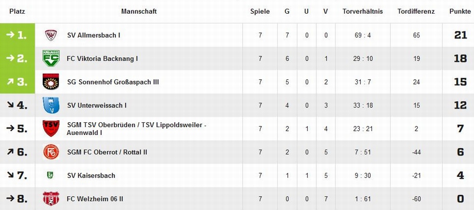Click the Mannschaft column header

(139, 12)
